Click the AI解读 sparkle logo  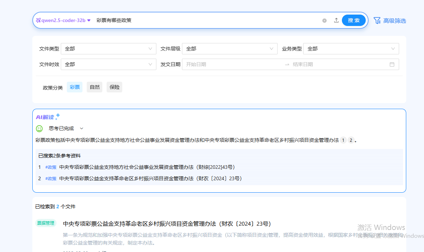coord(48,117)
